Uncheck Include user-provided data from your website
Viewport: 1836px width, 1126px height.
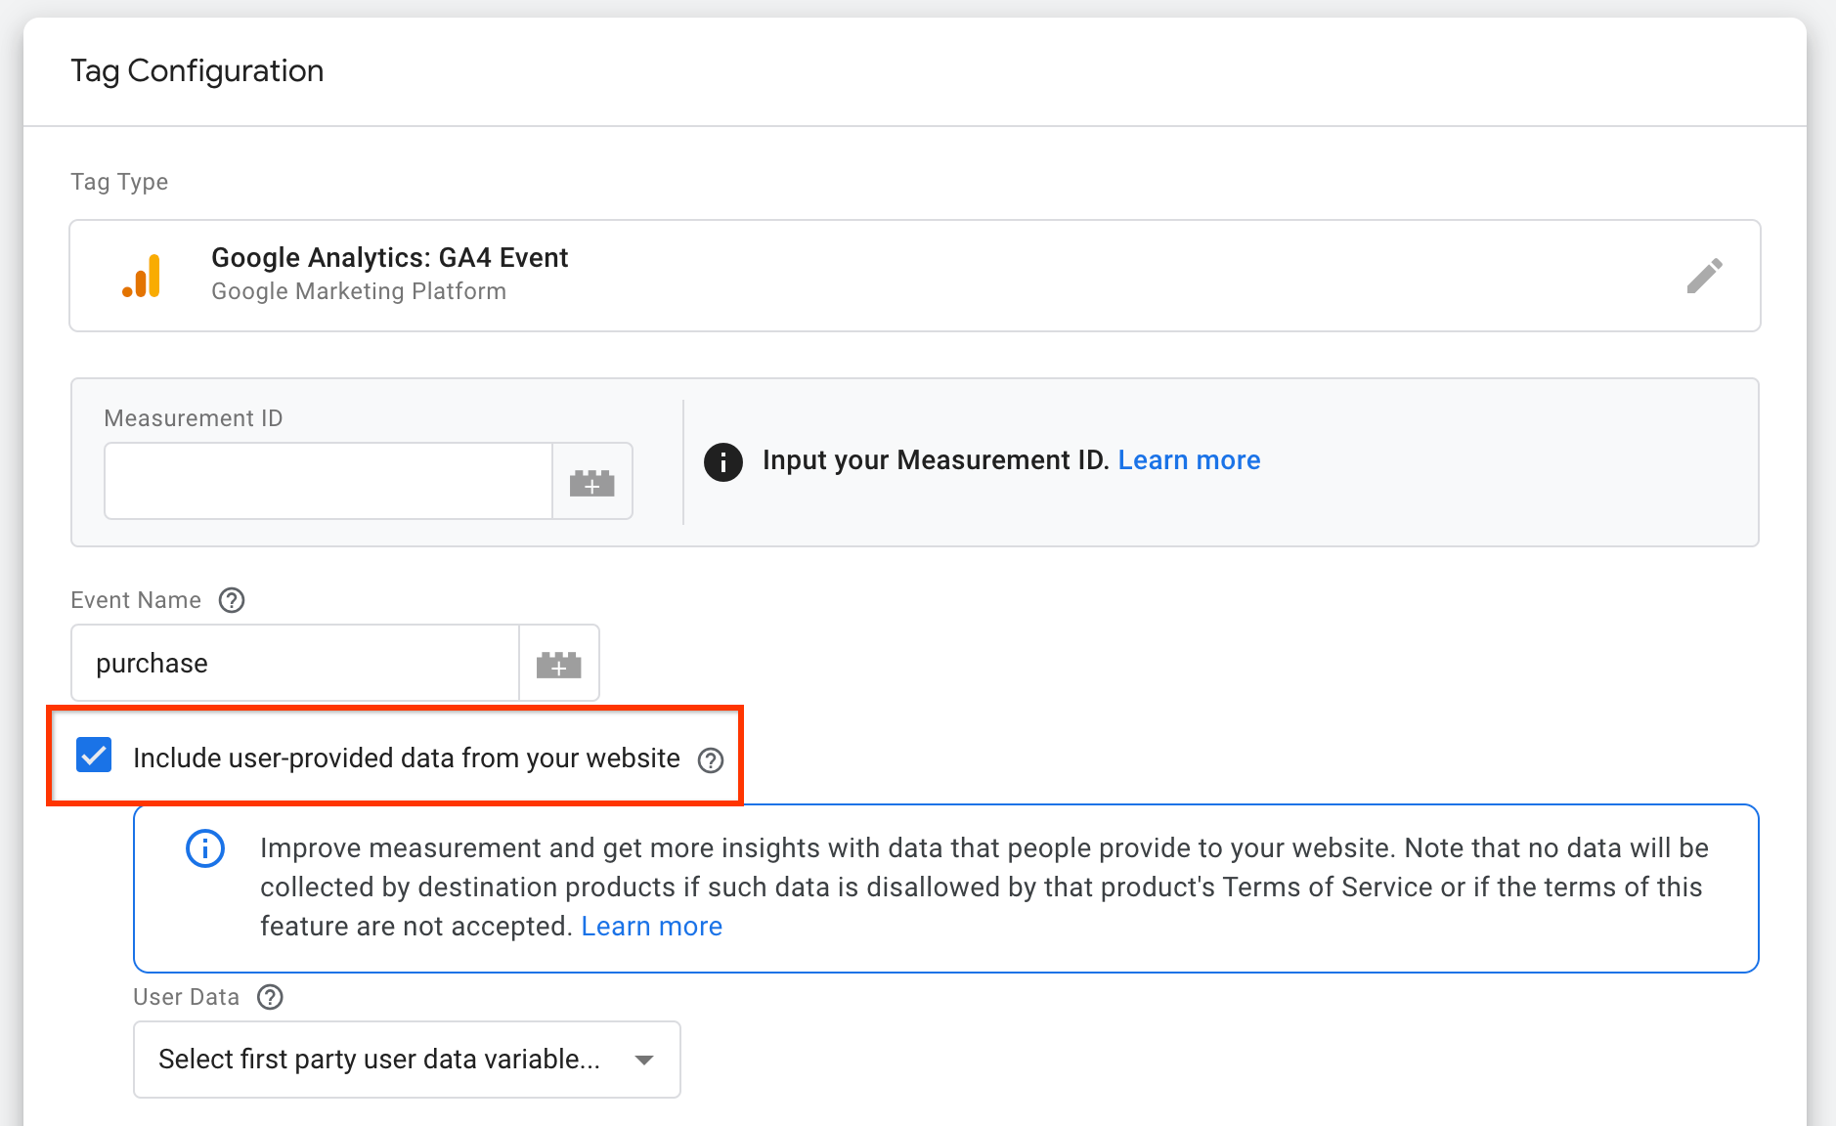coord(94,756)
